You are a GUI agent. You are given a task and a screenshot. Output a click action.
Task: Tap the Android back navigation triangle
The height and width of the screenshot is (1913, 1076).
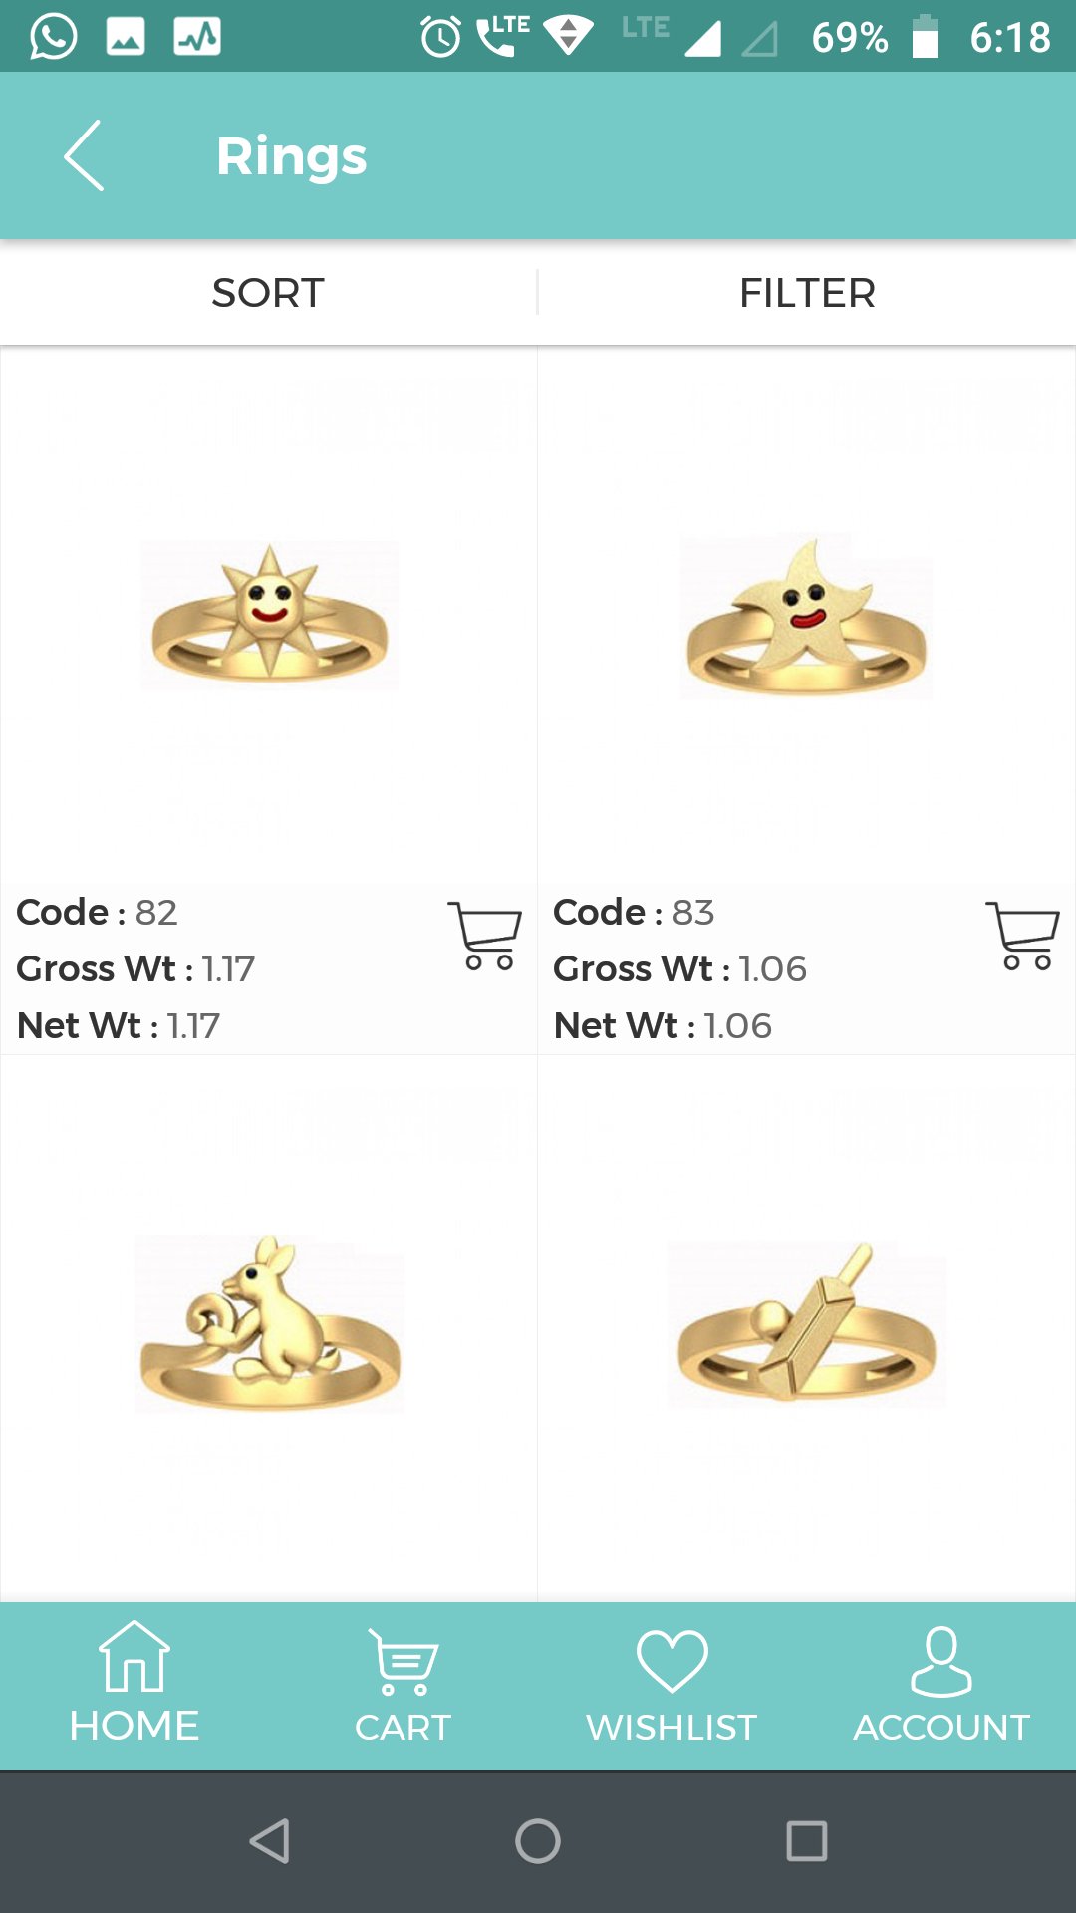(x=270, y=1841)
